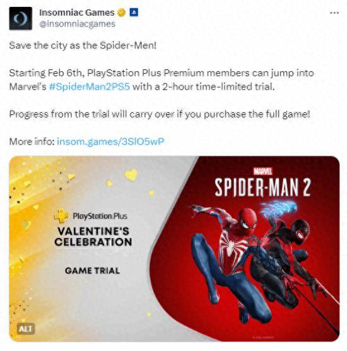
Task: Open the @insomniacgames handle link
Action: tap(77, 24)
